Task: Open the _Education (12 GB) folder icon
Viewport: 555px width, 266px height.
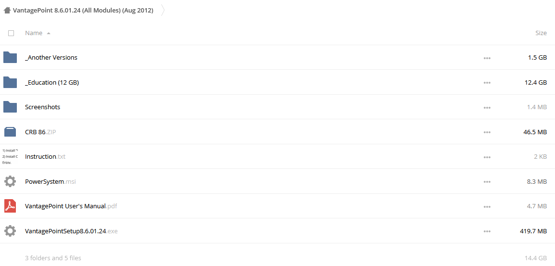Action: 10,82
